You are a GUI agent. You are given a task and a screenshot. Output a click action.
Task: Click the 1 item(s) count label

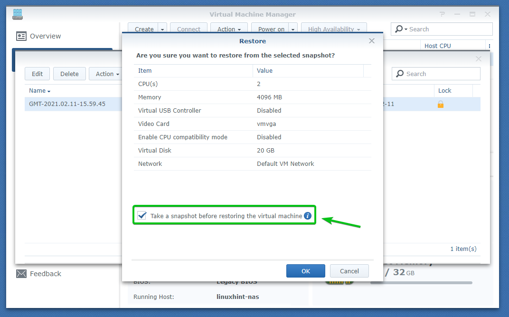(x=463, y=249)
